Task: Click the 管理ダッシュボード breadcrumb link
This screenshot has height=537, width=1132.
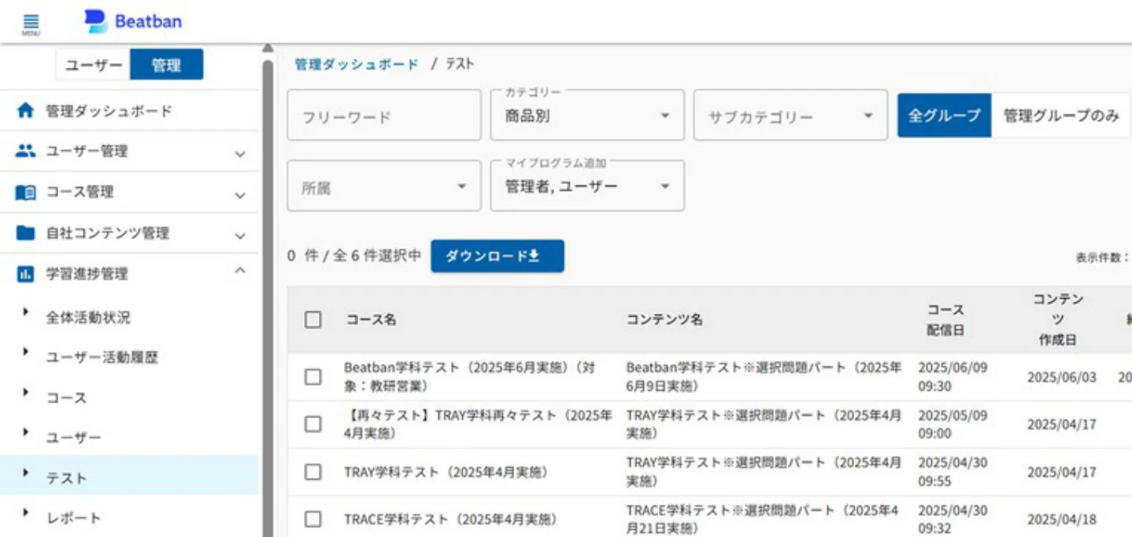Action: coord(357,64)
